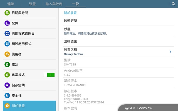Open 法律資訊 entry

[117, 41]
